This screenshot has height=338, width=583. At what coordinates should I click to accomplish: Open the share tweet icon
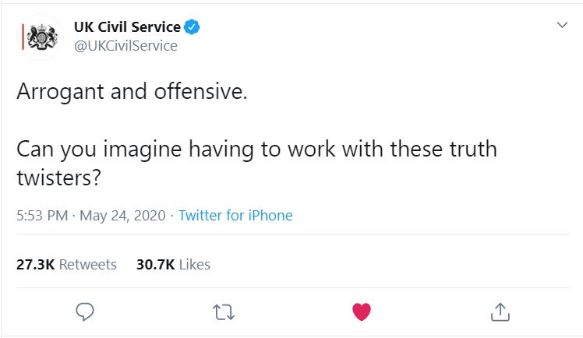tap(499, 312)
